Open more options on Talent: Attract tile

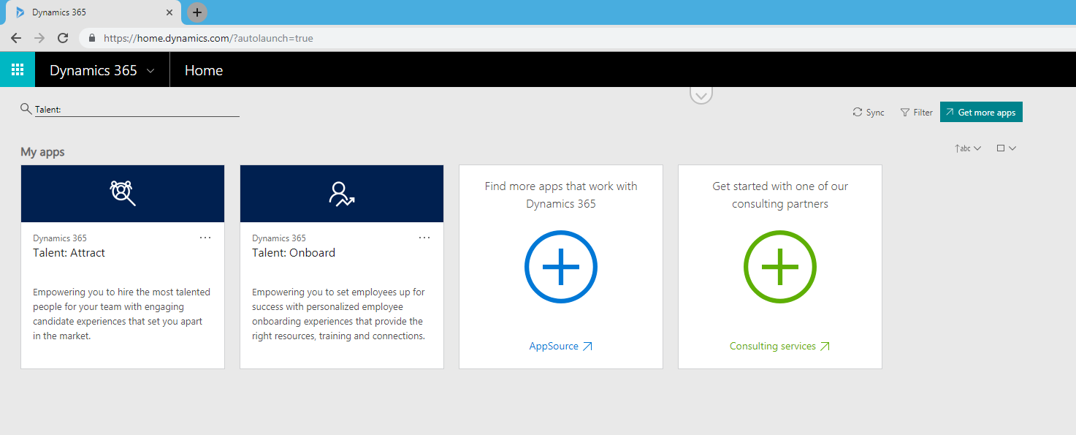tap(205, 238)
